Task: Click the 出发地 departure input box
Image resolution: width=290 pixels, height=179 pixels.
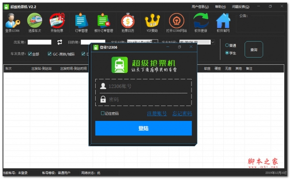Action: pyautogui.click(x=40, y=42)
